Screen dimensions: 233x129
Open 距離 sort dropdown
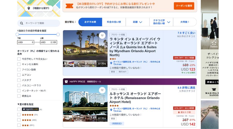[x=137, y=22]
